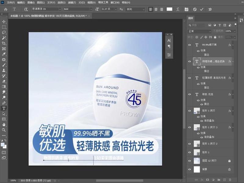This screenshot has width=244, height=183.
Task: Hide the 矩形 1 layer
Action: pos(189,152)
